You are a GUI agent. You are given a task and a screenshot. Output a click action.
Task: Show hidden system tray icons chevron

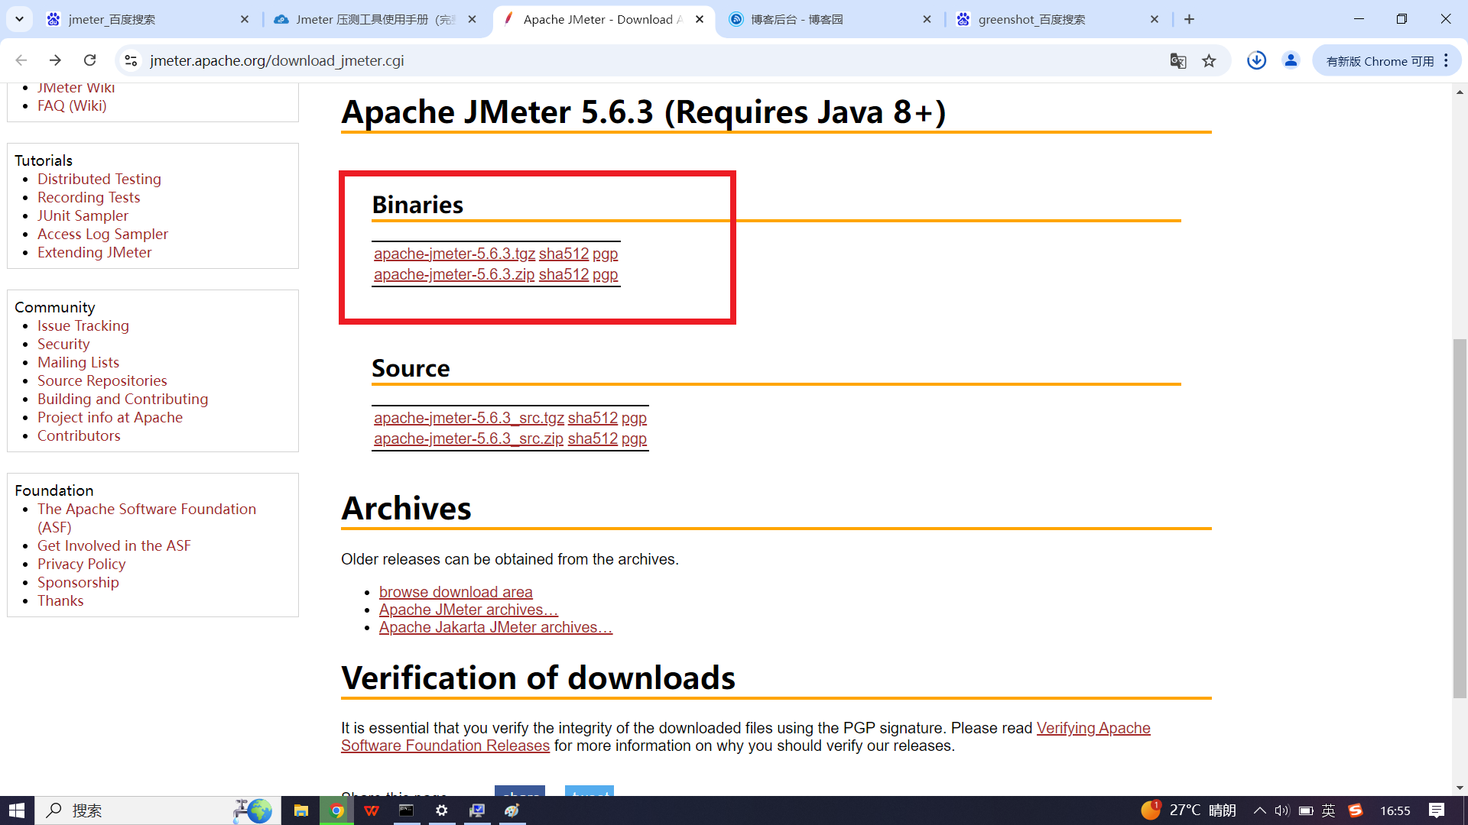(x=1259, y=810)
